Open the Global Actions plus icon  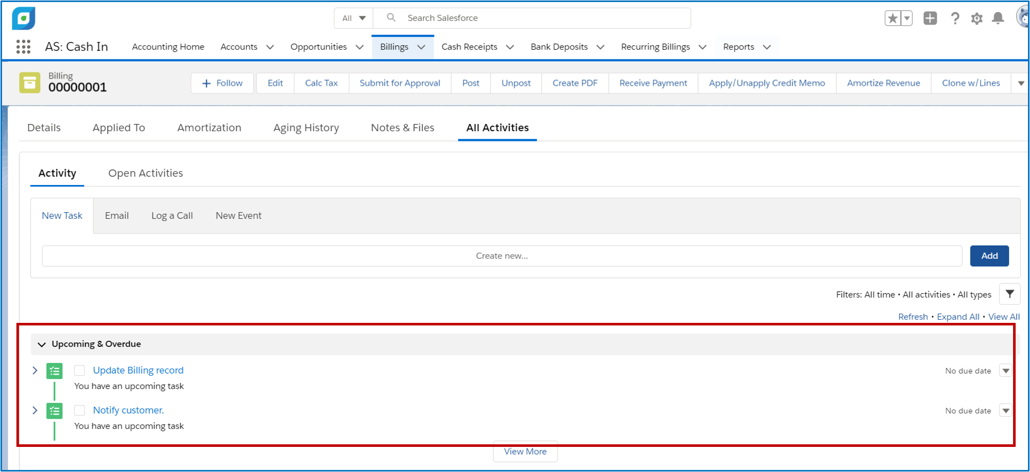coord(930,18)
